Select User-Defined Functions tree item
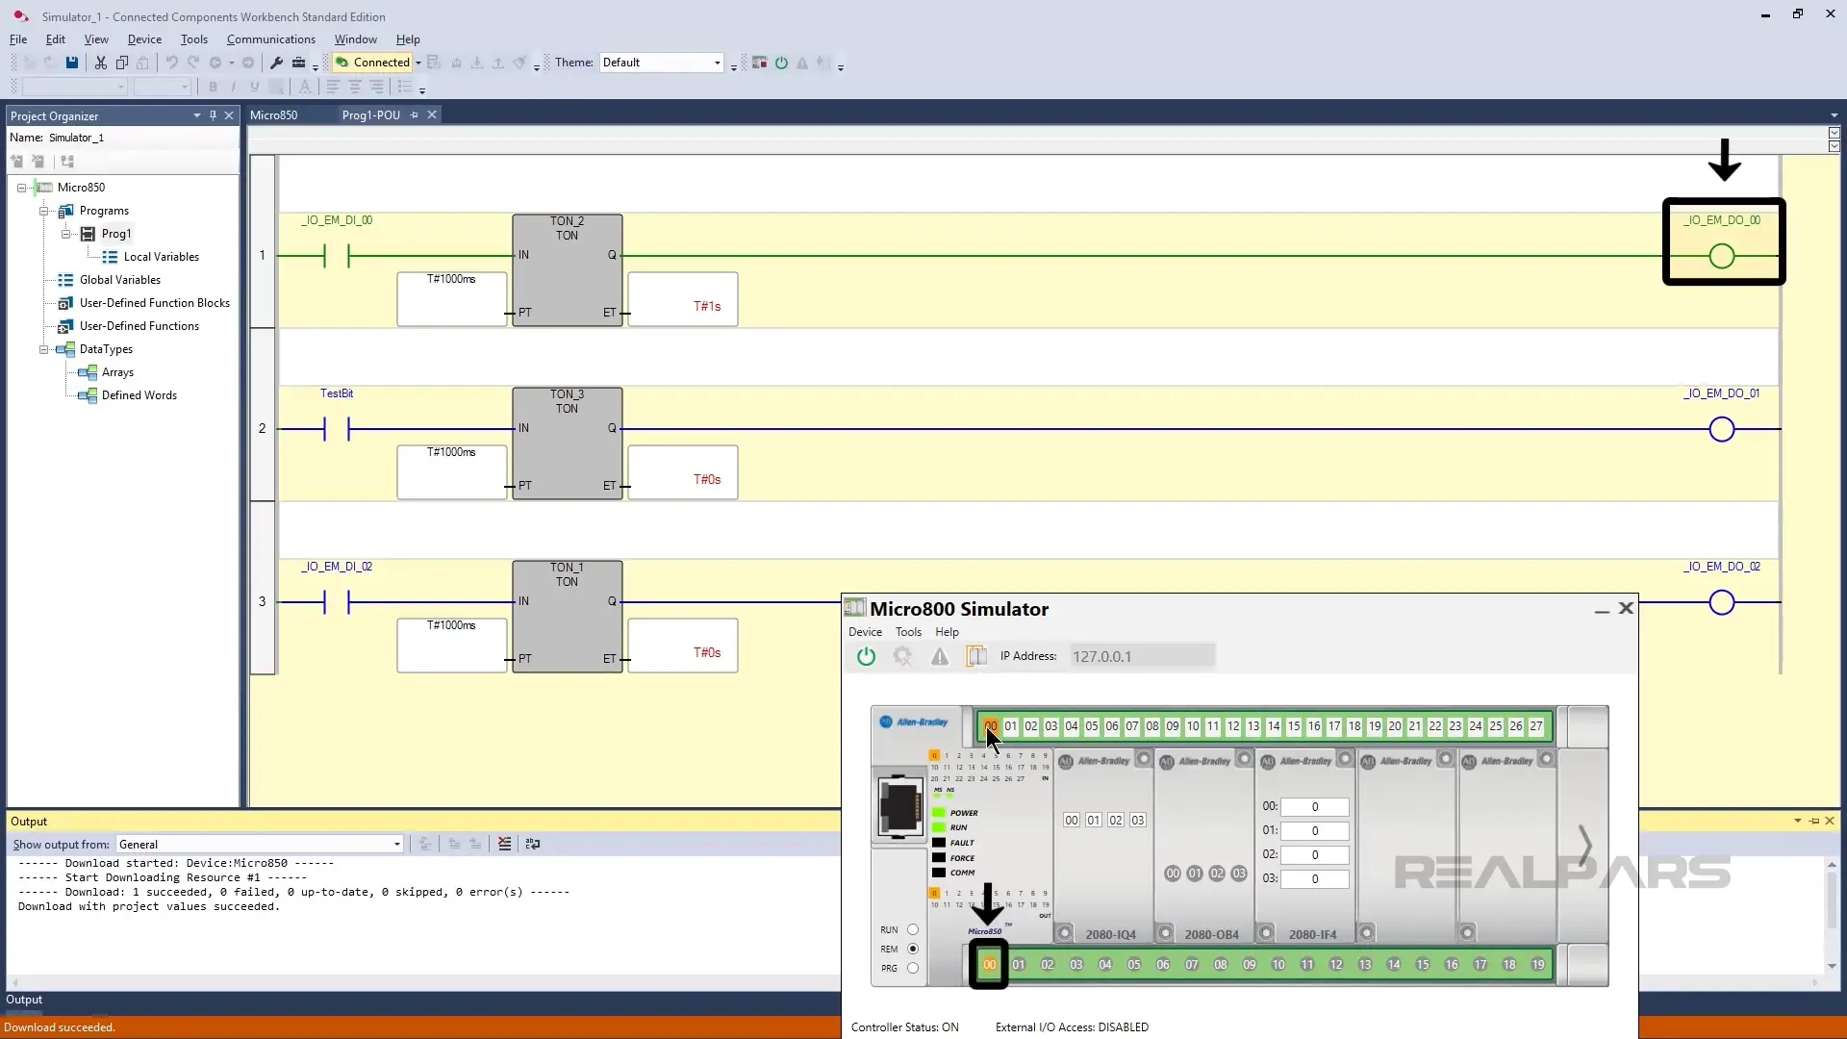The image size is (1847, 1039). (x=139, y=326)
